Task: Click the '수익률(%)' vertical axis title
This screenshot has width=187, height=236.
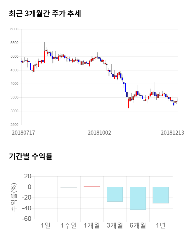Action: (x=14, y=197)
